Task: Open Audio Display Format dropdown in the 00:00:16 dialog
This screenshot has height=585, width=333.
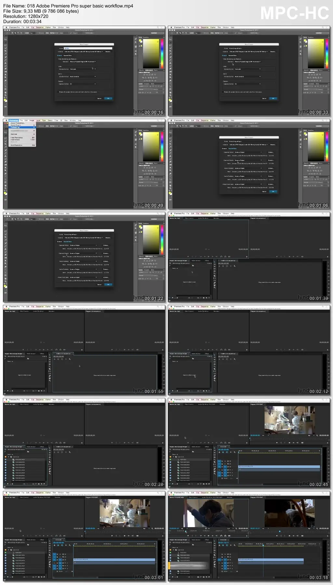Action: coord(83,76)
